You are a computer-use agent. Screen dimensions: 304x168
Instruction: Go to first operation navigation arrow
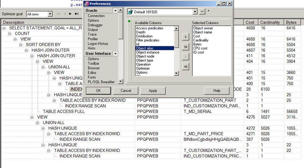click(58, 14)
